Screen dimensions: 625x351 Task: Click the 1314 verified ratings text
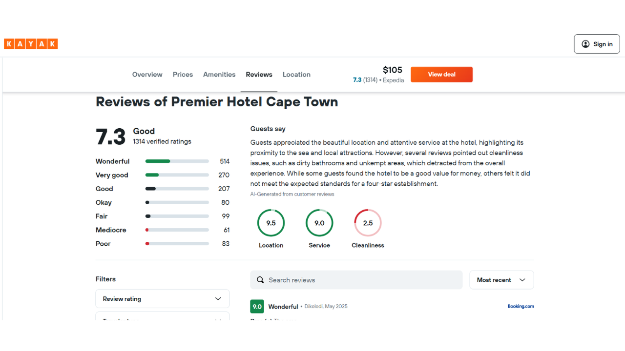(x=162, y=141)
